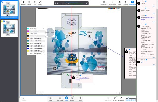Select the PANTONE Yellow C row

[x=36, y=51]
